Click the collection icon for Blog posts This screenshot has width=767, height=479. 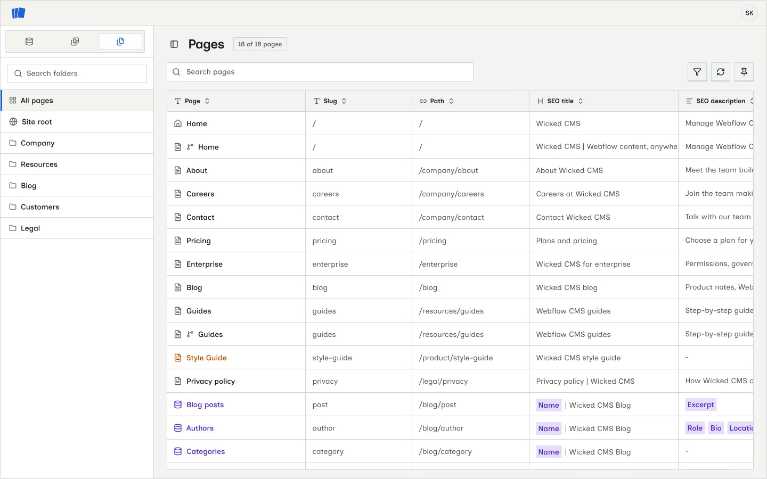pyautogui.click(x=178, y=404)
